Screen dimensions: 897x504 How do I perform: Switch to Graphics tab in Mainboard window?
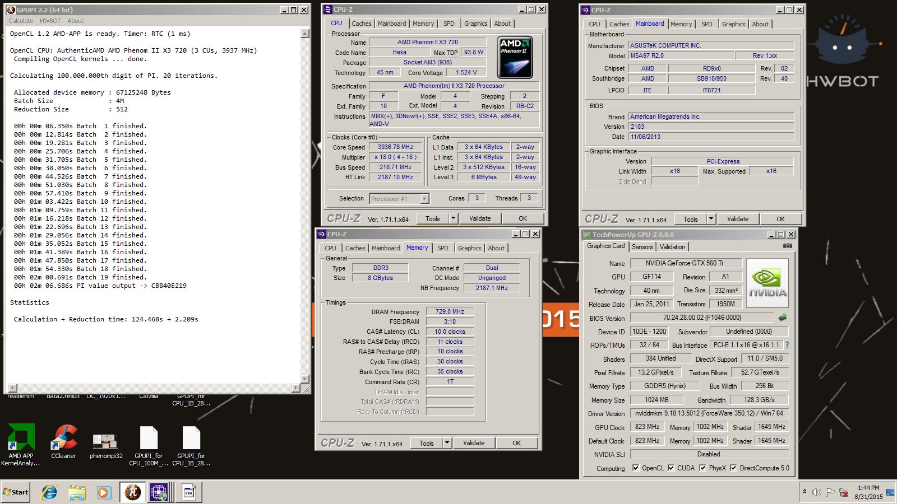point(733,24)
